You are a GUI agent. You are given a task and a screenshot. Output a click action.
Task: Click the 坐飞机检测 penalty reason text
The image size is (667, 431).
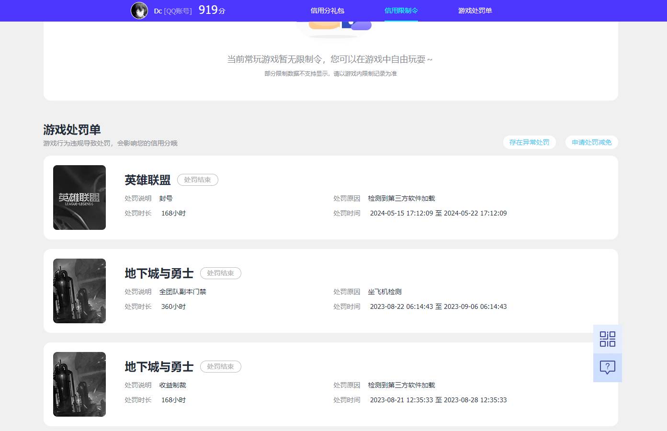pyautogui.click(x=384, y=292)
